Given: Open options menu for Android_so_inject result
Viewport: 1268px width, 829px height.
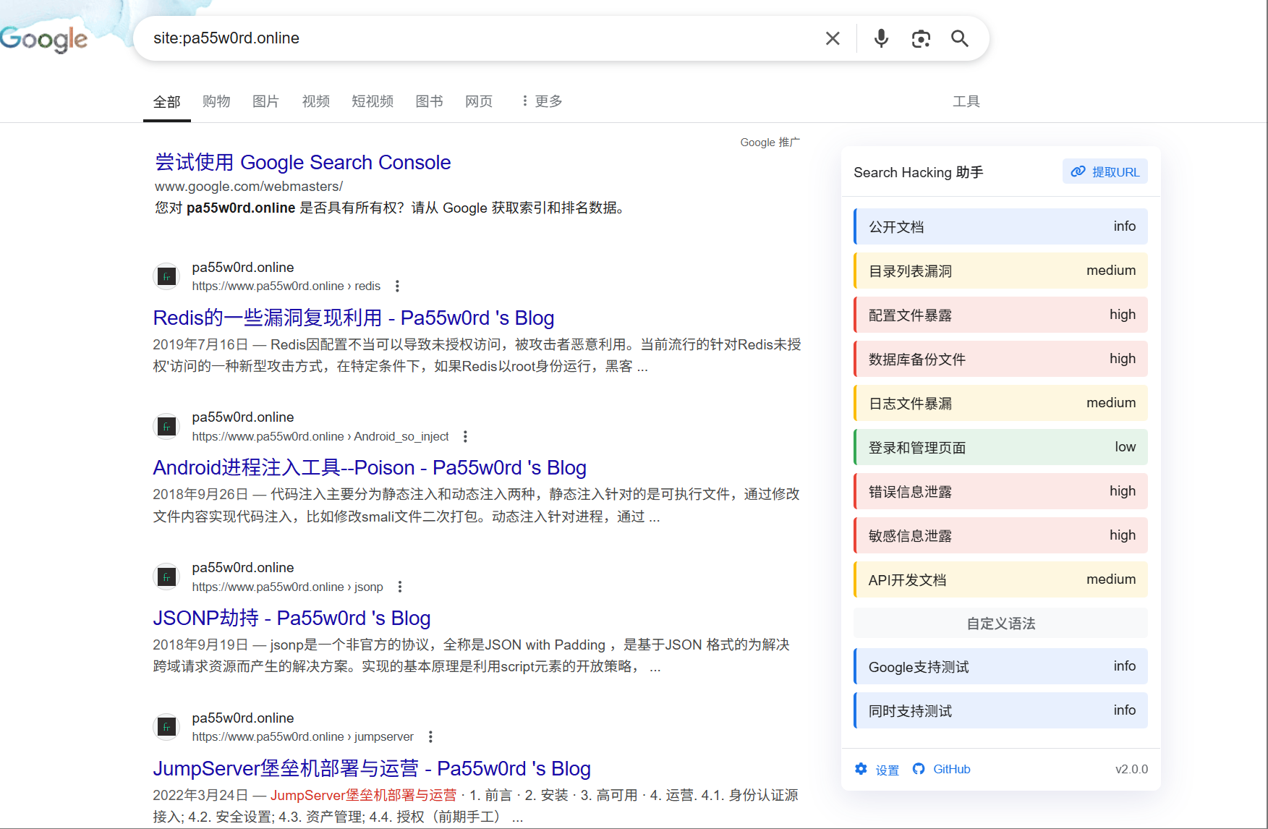Looking at the screenshot, I should point(465,437).
